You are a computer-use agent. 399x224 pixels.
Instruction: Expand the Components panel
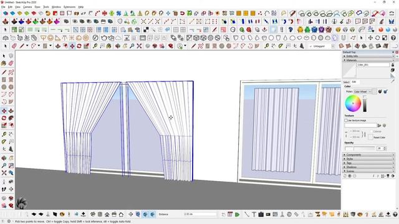[x=368, y=155]
